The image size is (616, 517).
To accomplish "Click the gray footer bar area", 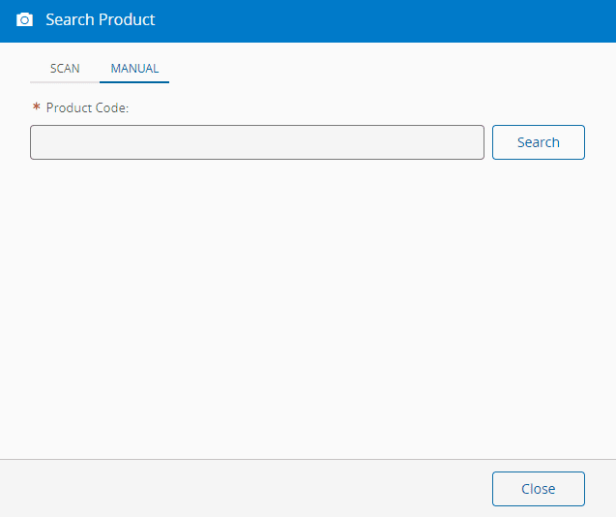I will coord(242,489).
